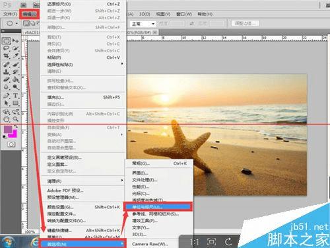Open the tool preset picker arrow
330x248 pixels.
16,23
